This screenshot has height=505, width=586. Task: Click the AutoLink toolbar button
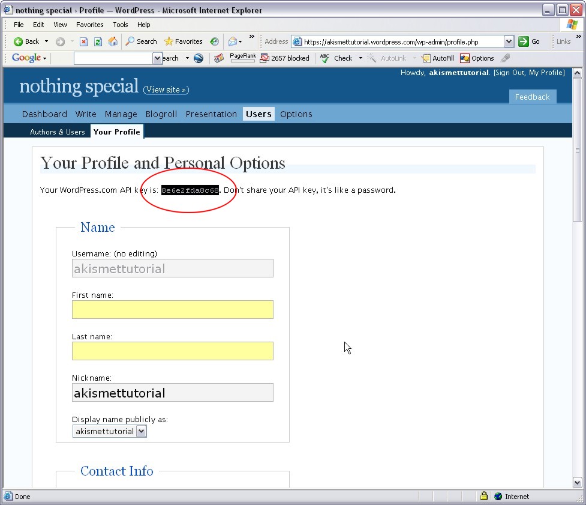387,58
